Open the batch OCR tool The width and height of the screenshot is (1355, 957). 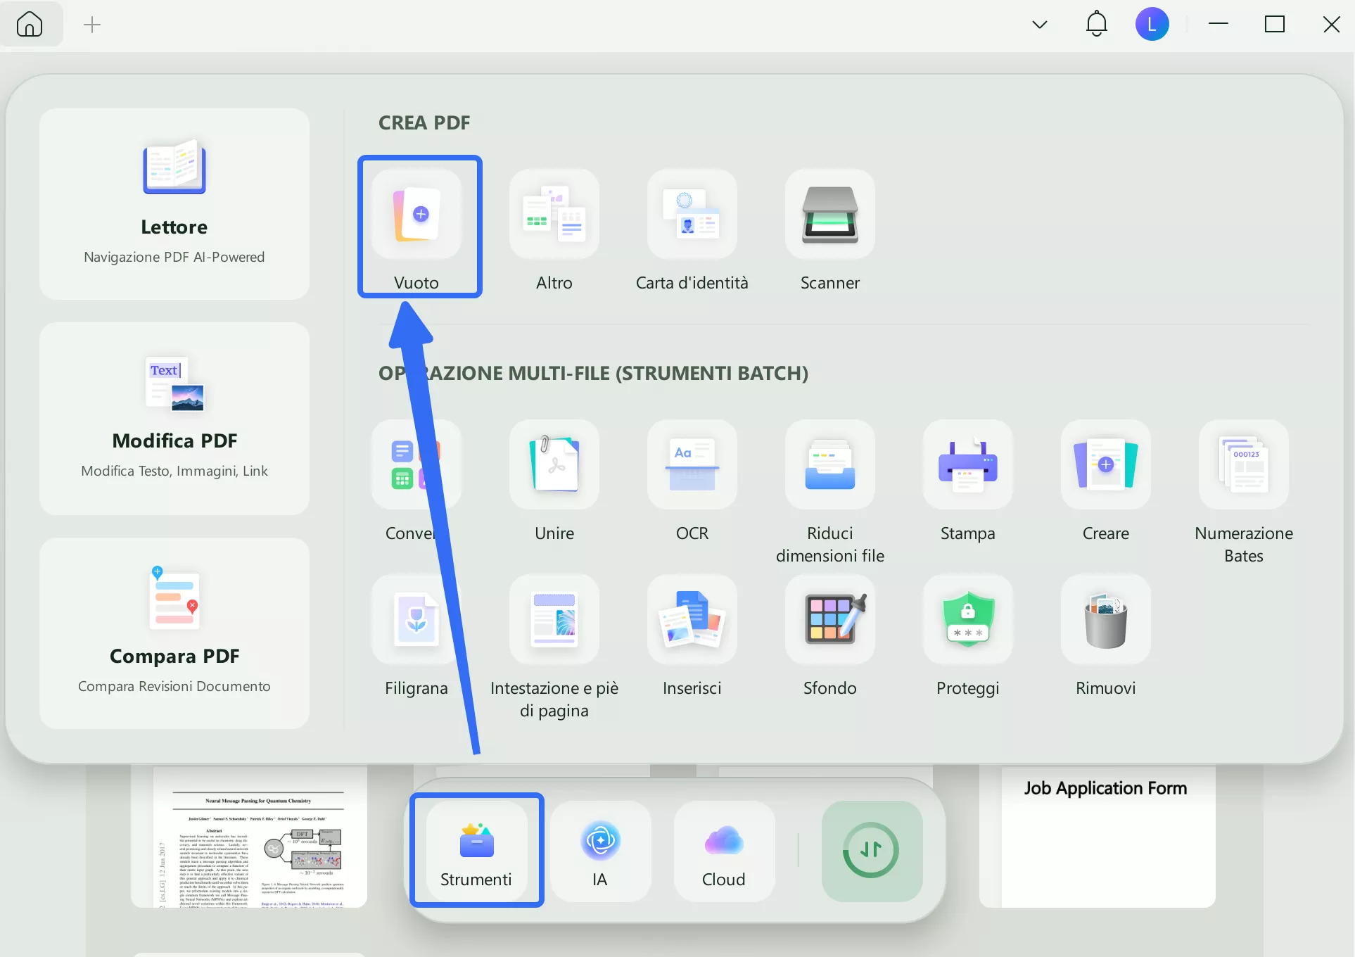(692, 465)
